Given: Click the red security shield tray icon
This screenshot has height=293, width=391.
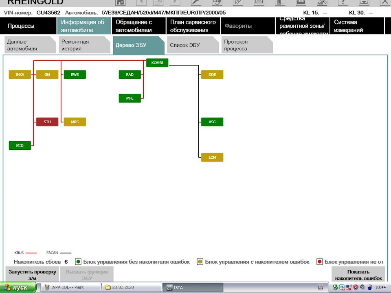Looking at the screenshot, I should (356, 287).
